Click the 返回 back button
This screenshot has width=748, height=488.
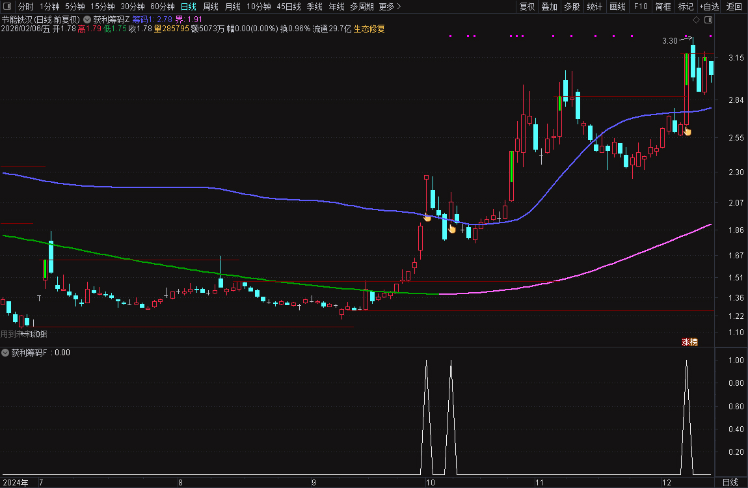coord(734,7)
